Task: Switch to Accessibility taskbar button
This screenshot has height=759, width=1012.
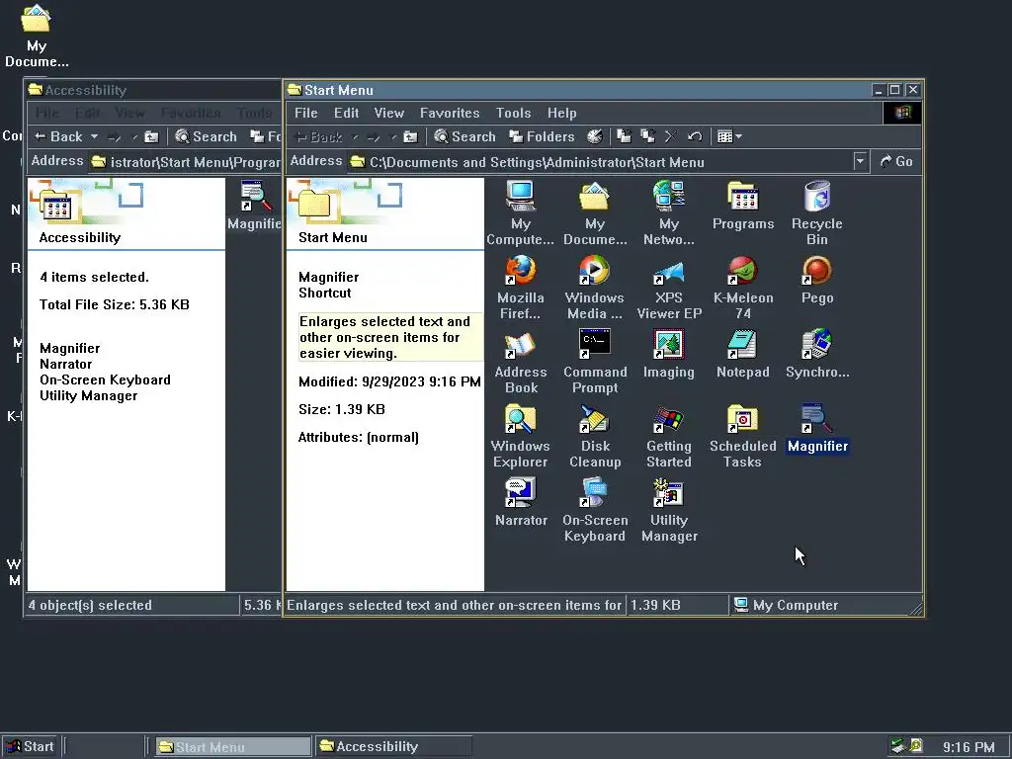Action: [x=391, y=746]
